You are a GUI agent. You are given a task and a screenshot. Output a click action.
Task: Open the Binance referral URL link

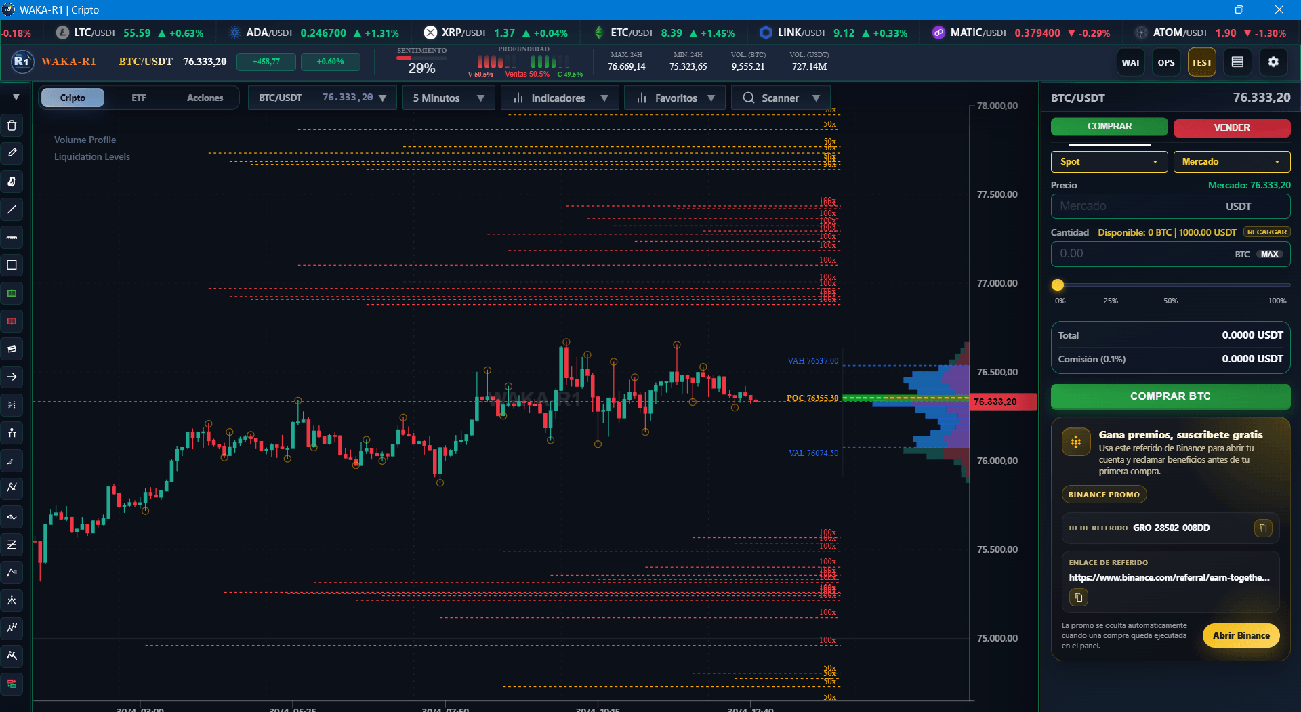coord(1169,578)
